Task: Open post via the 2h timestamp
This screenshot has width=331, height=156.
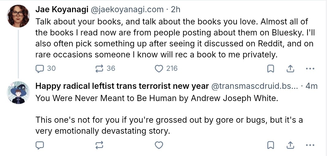Action: pyautogui.click(x=175, y=9)
